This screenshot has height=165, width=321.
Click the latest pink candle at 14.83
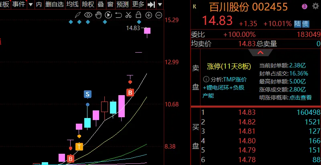click(147, 31)
